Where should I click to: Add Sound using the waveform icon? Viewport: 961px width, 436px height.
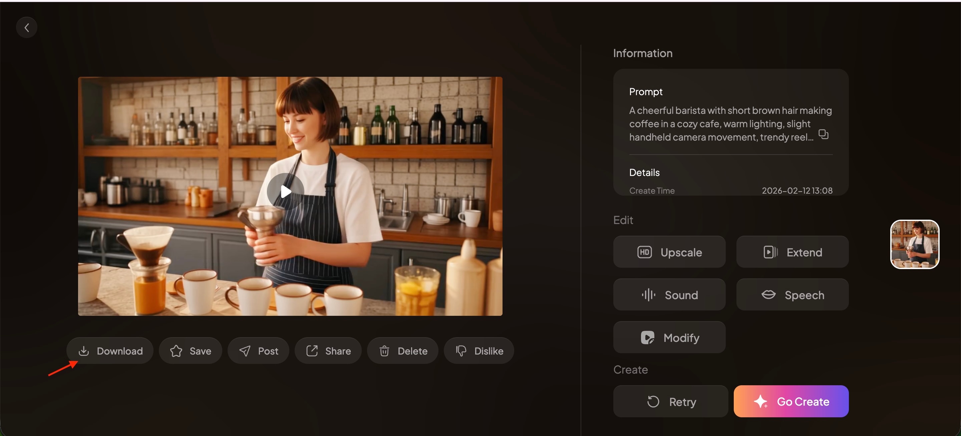669,294
